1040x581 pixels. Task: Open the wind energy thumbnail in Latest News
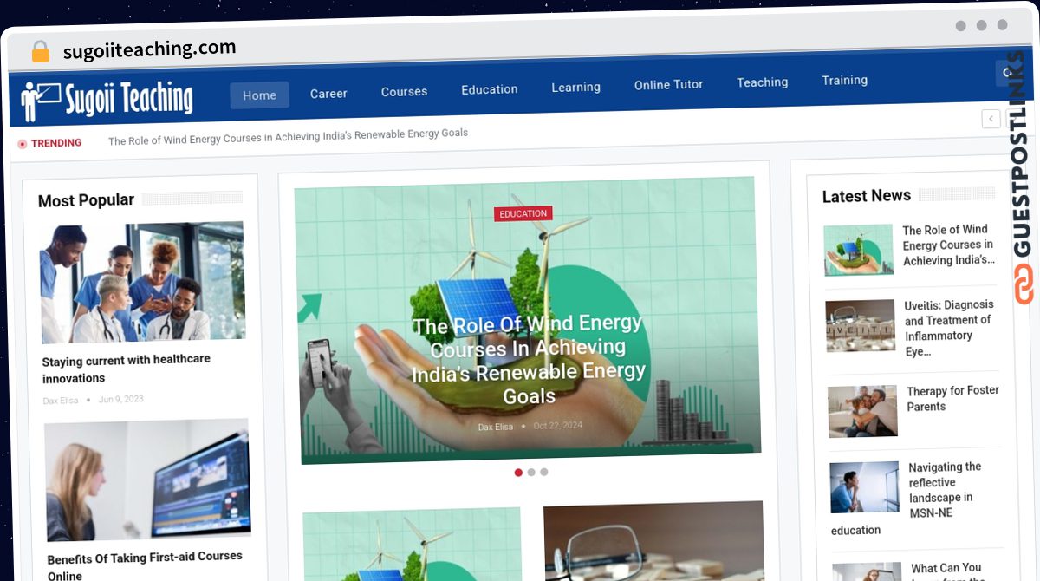[x=858, y=251]
